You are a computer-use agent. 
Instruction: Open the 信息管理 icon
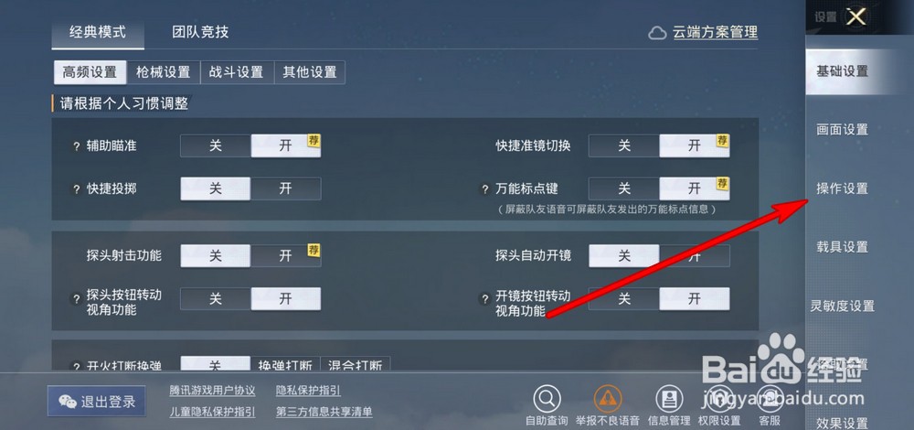(669, 399)
